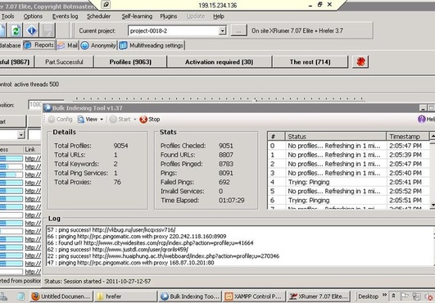Click the greyed save disk icon
435x303 pixels.
pyautogui.click(x=48, y=30)
